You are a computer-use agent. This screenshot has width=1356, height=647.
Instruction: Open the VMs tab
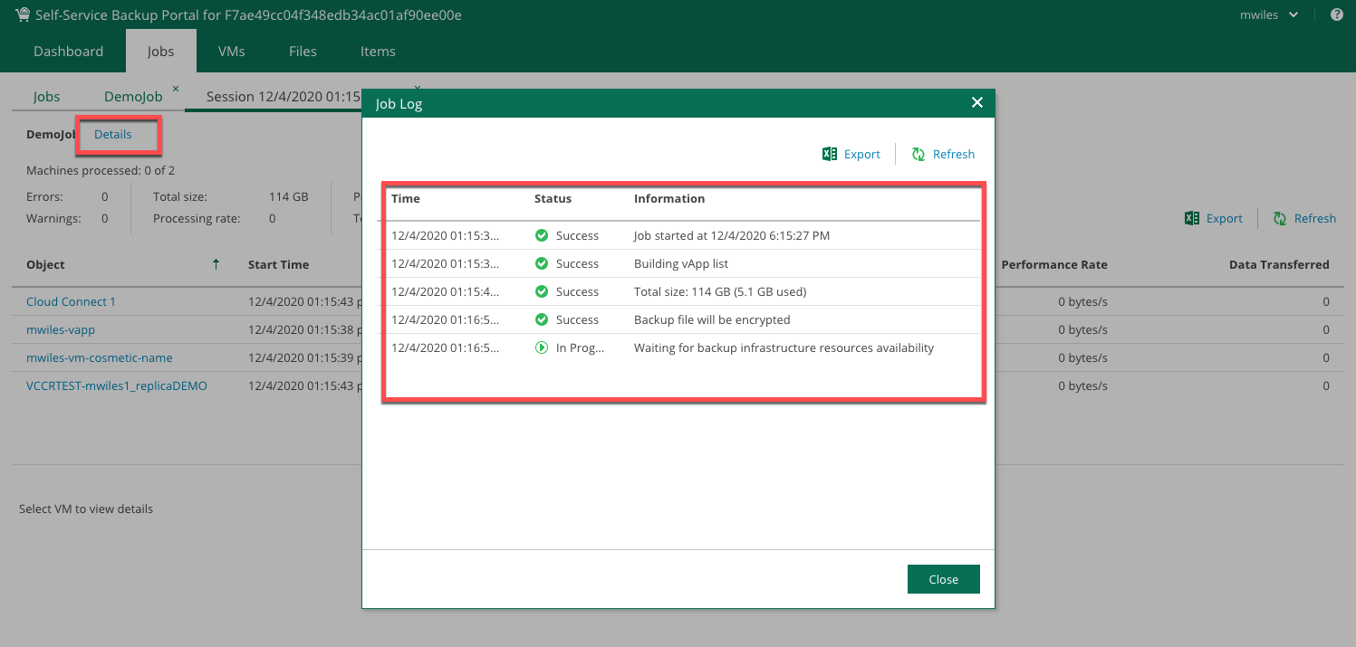[x=232, y=52]
